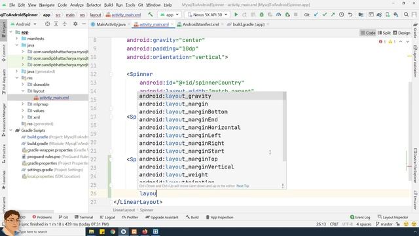419x236 pixels.
Task: Collapse the Gradle Scripts node
Action: (10, 130)
